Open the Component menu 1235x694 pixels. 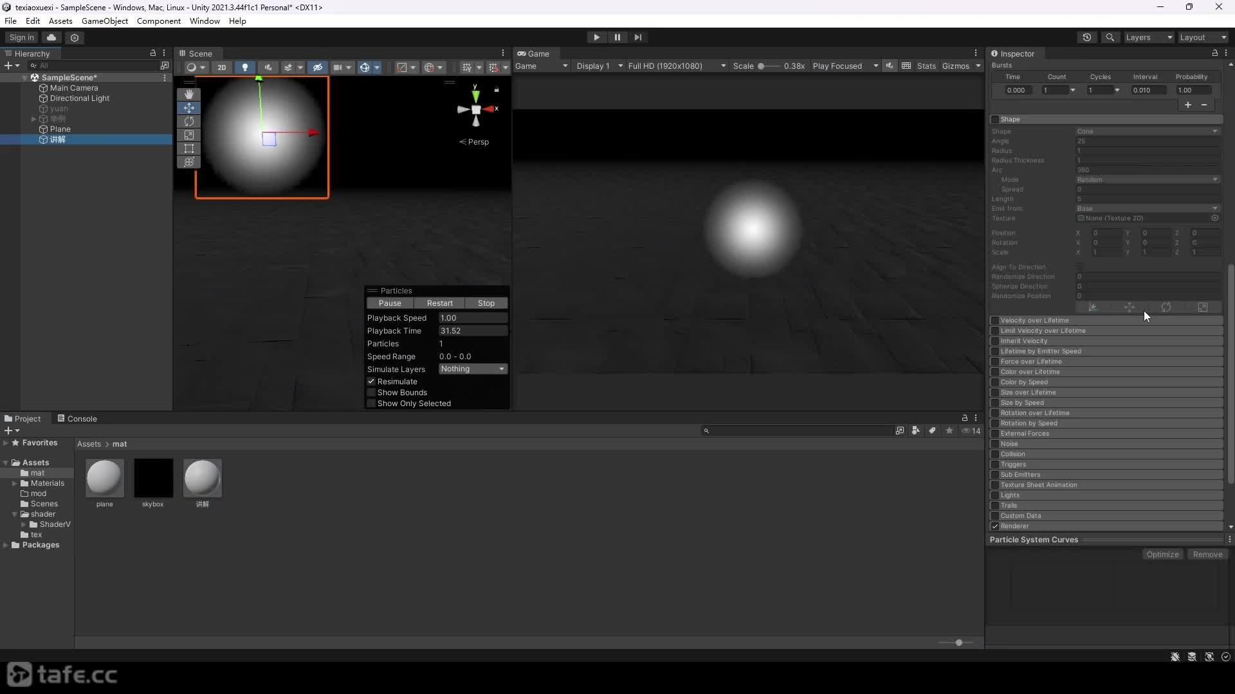pos(158,21)
